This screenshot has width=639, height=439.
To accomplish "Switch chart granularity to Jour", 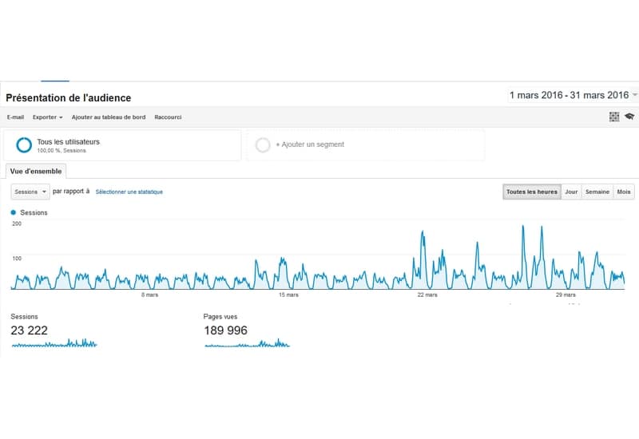I will coord(571,192).
